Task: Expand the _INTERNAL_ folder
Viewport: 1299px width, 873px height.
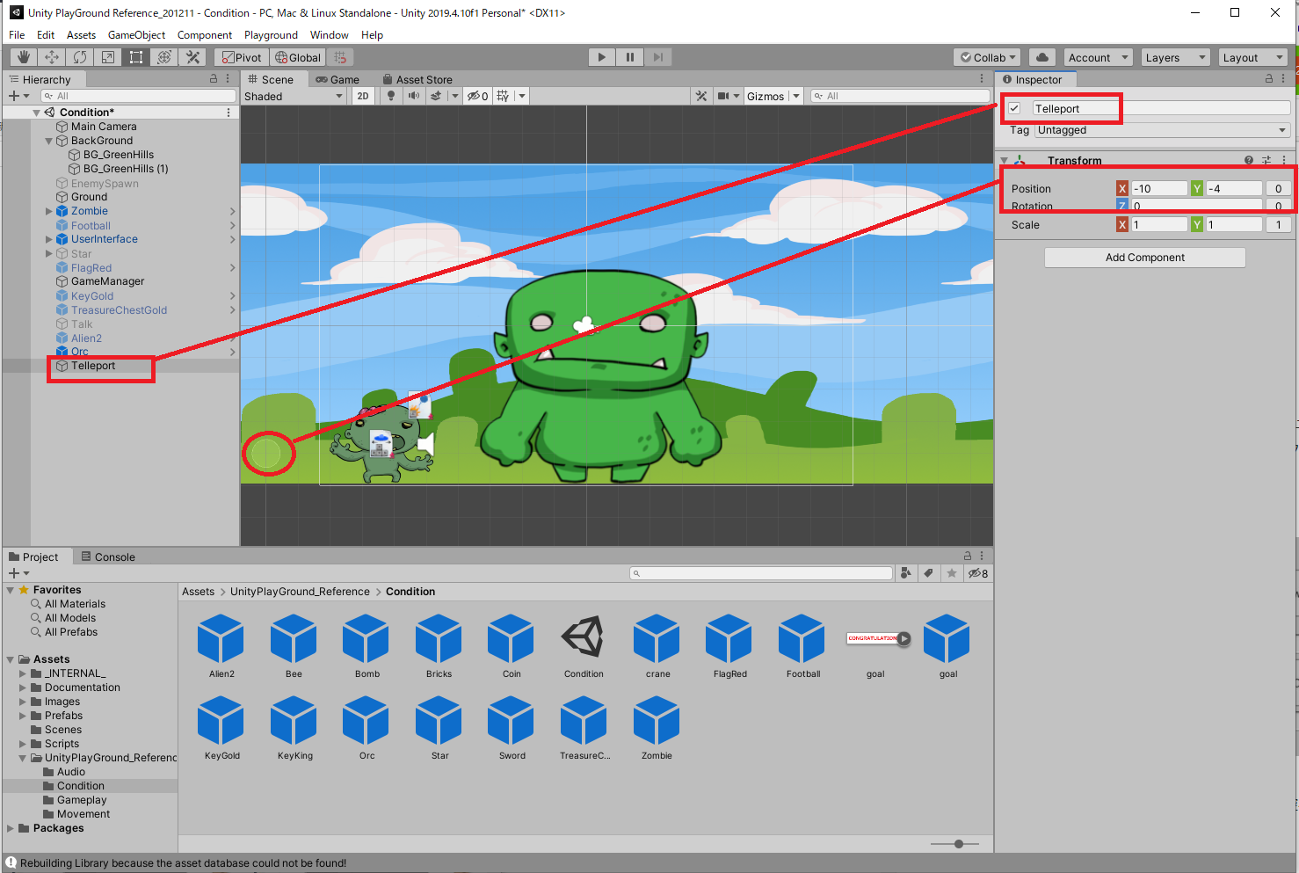Action: [x=23, y=673]
